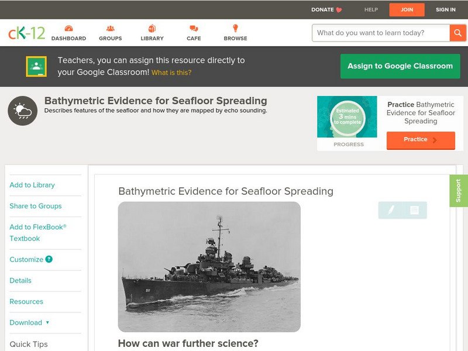Viewport: 468px width, 351px height.
Task: Select the Groups icon
Action: click(x=110, y=27)
